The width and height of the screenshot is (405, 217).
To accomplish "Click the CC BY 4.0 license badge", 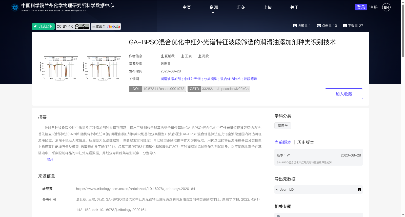I will (73, 26).
